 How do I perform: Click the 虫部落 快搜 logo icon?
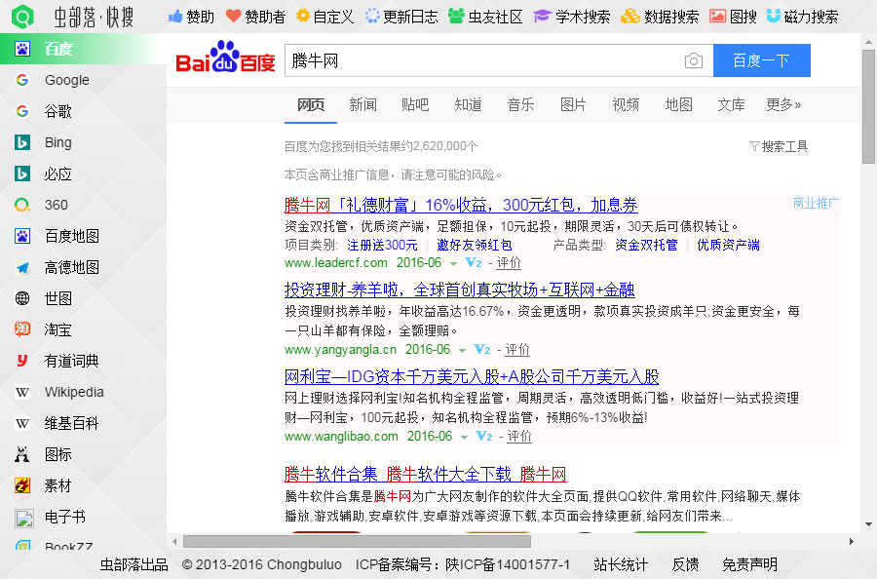[x=23, y=17]
